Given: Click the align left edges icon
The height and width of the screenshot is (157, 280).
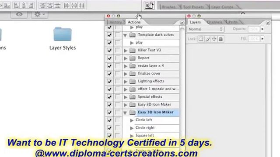Looking at the screenshot, I should [16, 5].
